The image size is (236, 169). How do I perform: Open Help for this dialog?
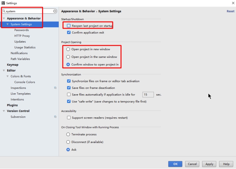(226, 164)
